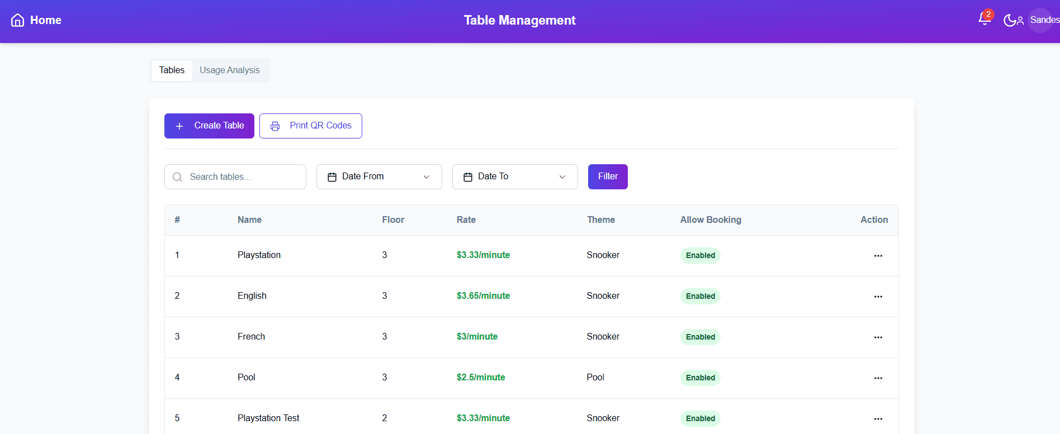Go to Home link text

click(x=46, y=20)
